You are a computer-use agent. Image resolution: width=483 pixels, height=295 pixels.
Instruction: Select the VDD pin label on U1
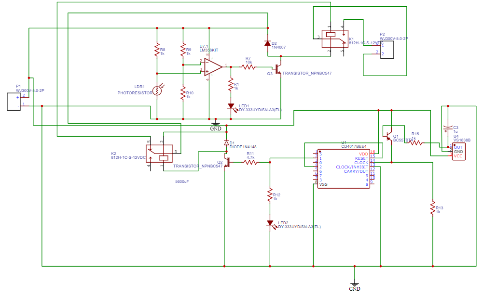[363, 154]
